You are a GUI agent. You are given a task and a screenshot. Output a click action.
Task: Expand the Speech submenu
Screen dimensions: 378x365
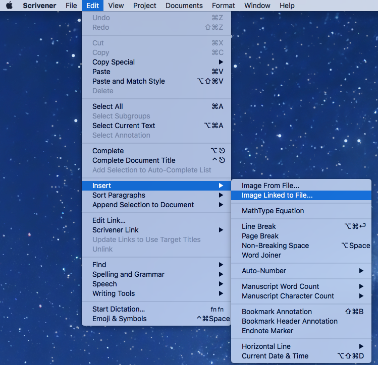pyautogui.click(x=156, y=284)
